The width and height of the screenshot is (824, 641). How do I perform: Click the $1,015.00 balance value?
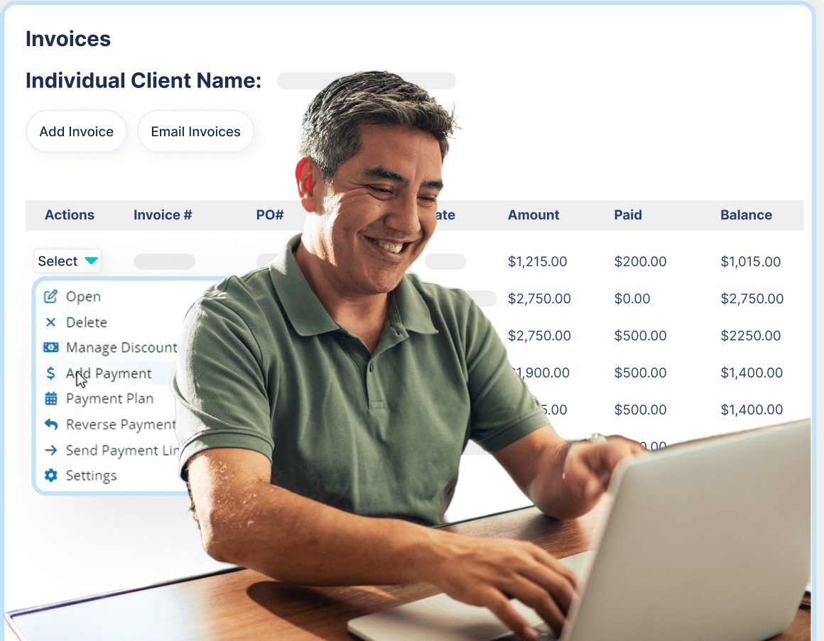(x=751, y=262)
